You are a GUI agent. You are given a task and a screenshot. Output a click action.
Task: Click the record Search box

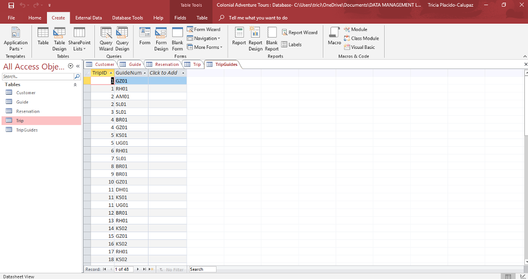click(202, 269)
